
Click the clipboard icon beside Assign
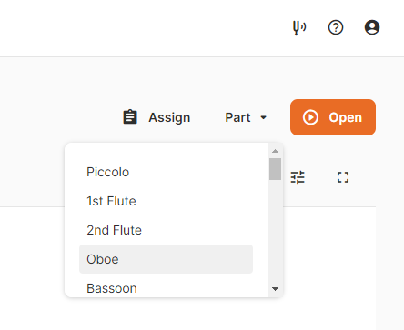click(130, 117)
